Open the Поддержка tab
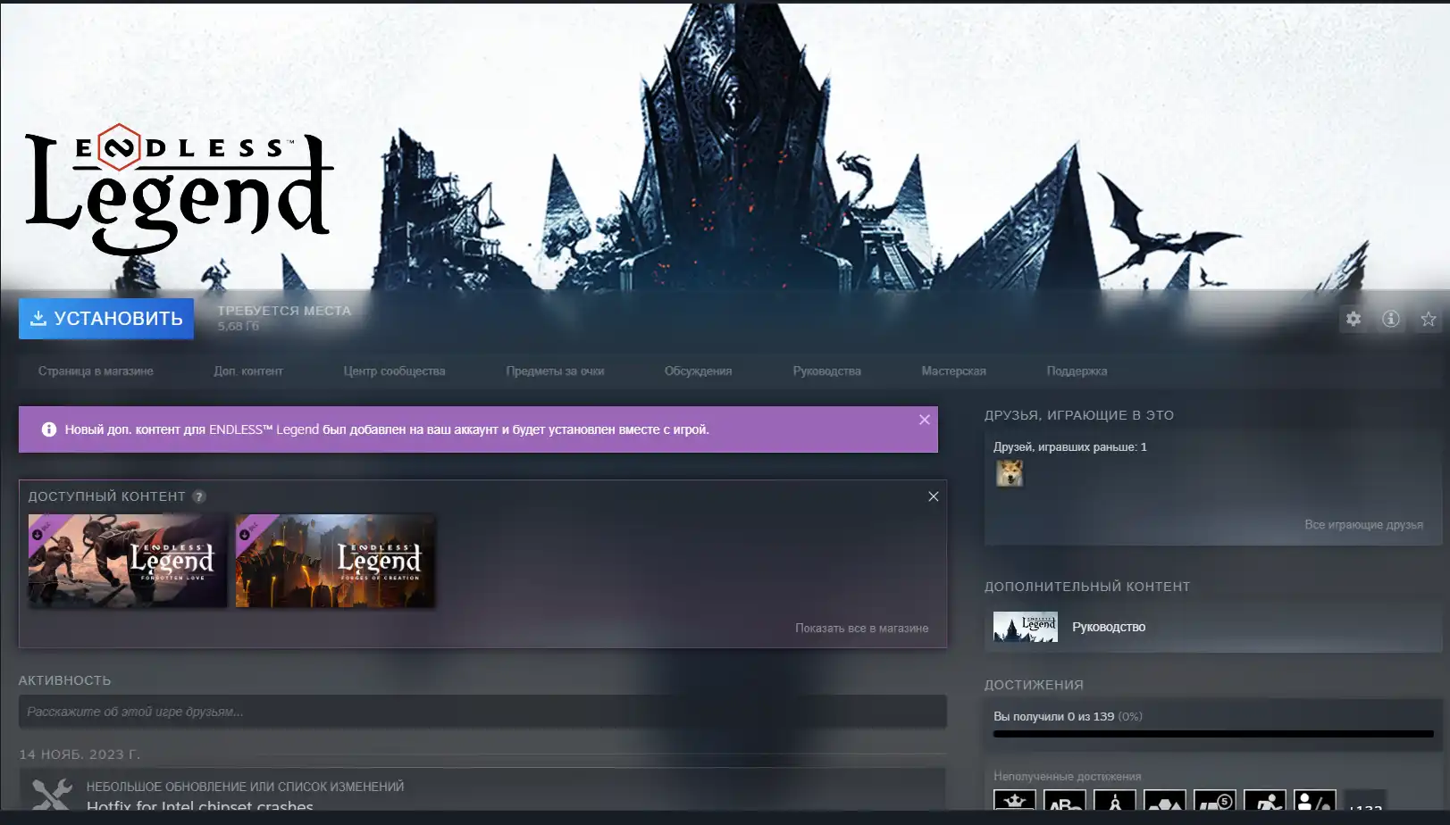Screen dimensions: 1450x825 pos(1077,371)
